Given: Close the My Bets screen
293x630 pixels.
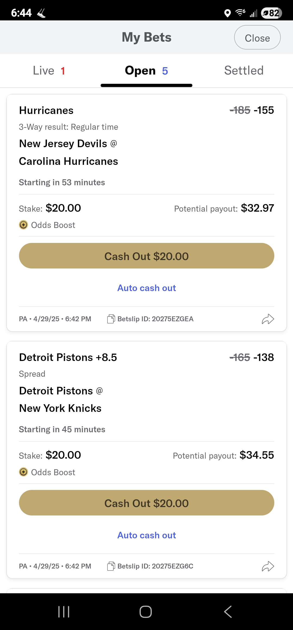Looking at the screenshot, I should pos(257,38).
